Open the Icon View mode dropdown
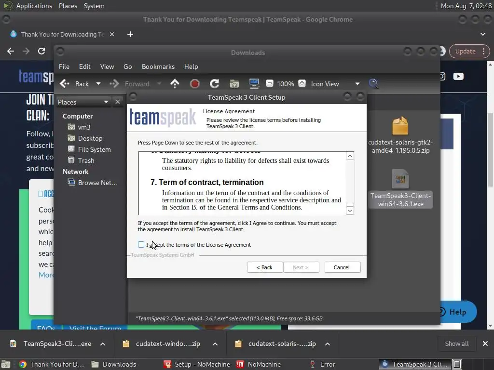 tap(335, 84)
